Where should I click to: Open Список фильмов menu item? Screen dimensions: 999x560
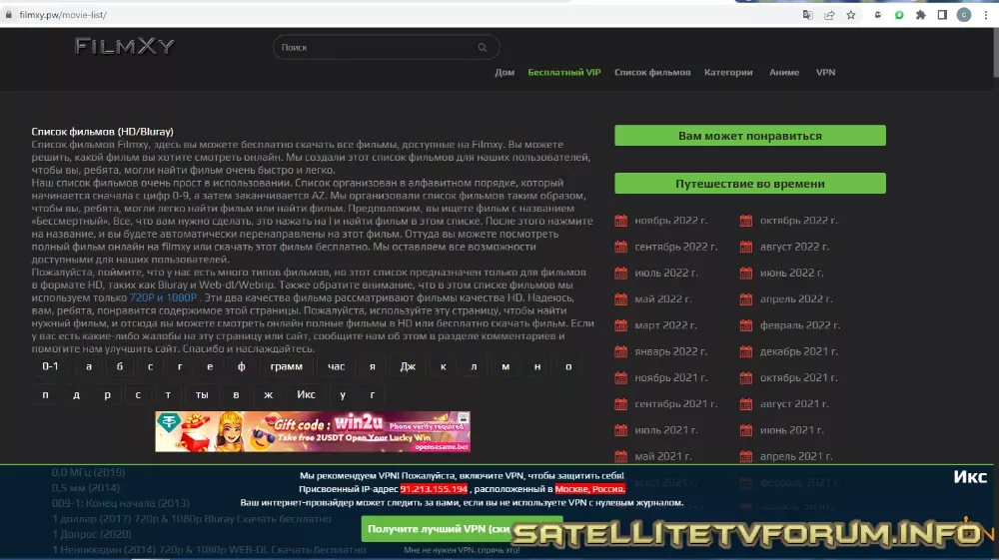[x=652, y=72]
